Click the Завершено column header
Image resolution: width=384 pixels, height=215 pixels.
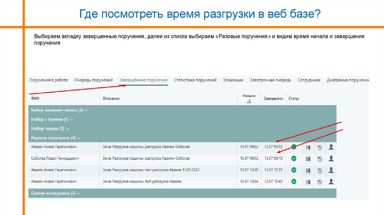click(273, 99)
